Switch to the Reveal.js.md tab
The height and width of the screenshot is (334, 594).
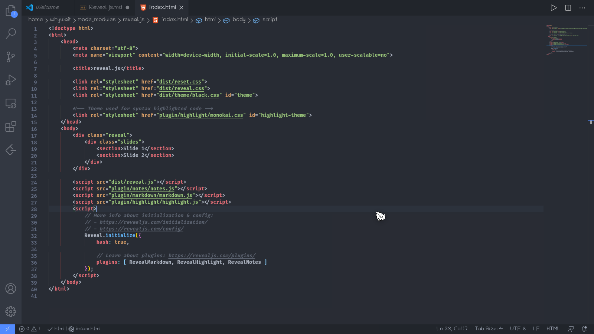click(x=105, y=7)
